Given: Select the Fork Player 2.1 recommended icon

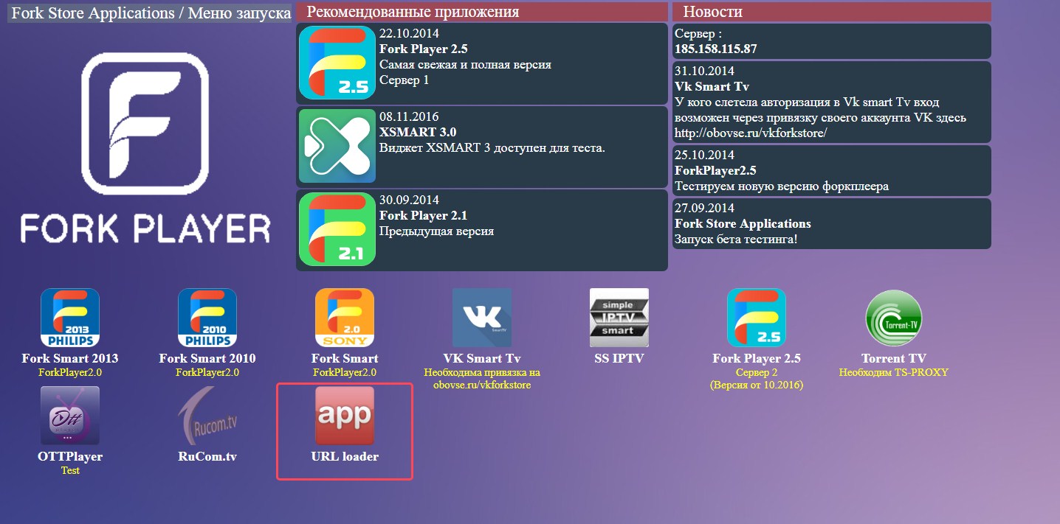Looking at the screenshot, I should tap(337, 229).
